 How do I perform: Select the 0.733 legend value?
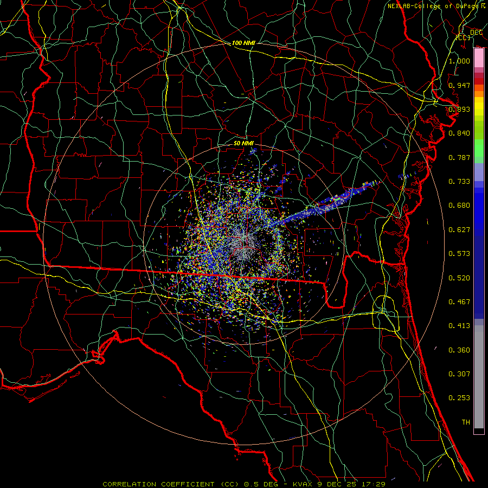tap(459, 182)
